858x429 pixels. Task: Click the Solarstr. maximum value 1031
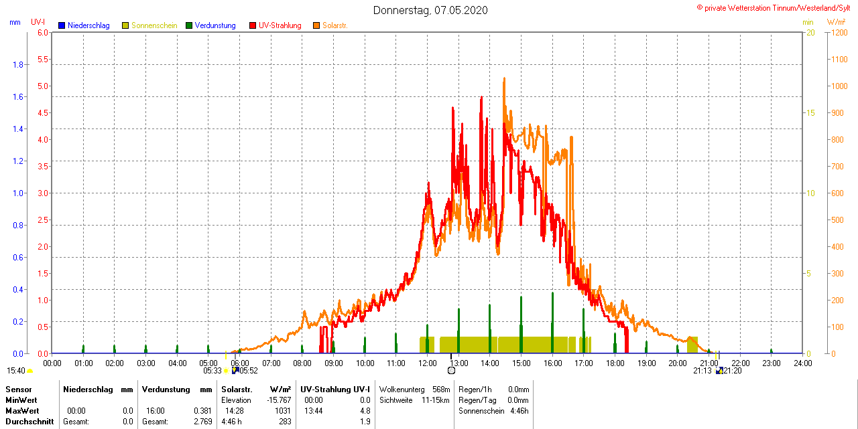[x=283, y=411]
